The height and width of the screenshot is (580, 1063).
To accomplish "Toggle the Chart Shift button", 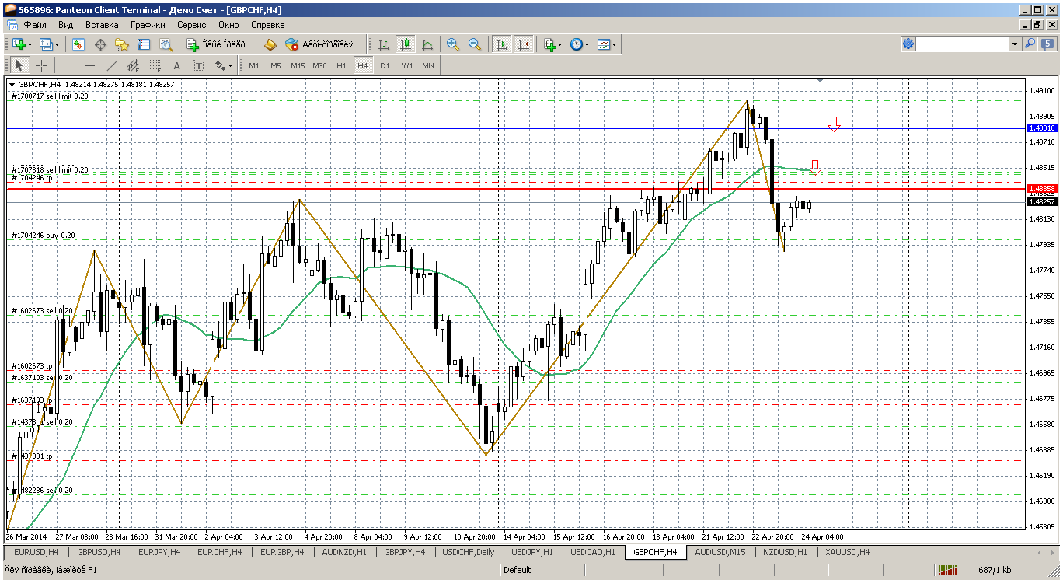I will 524,45.
